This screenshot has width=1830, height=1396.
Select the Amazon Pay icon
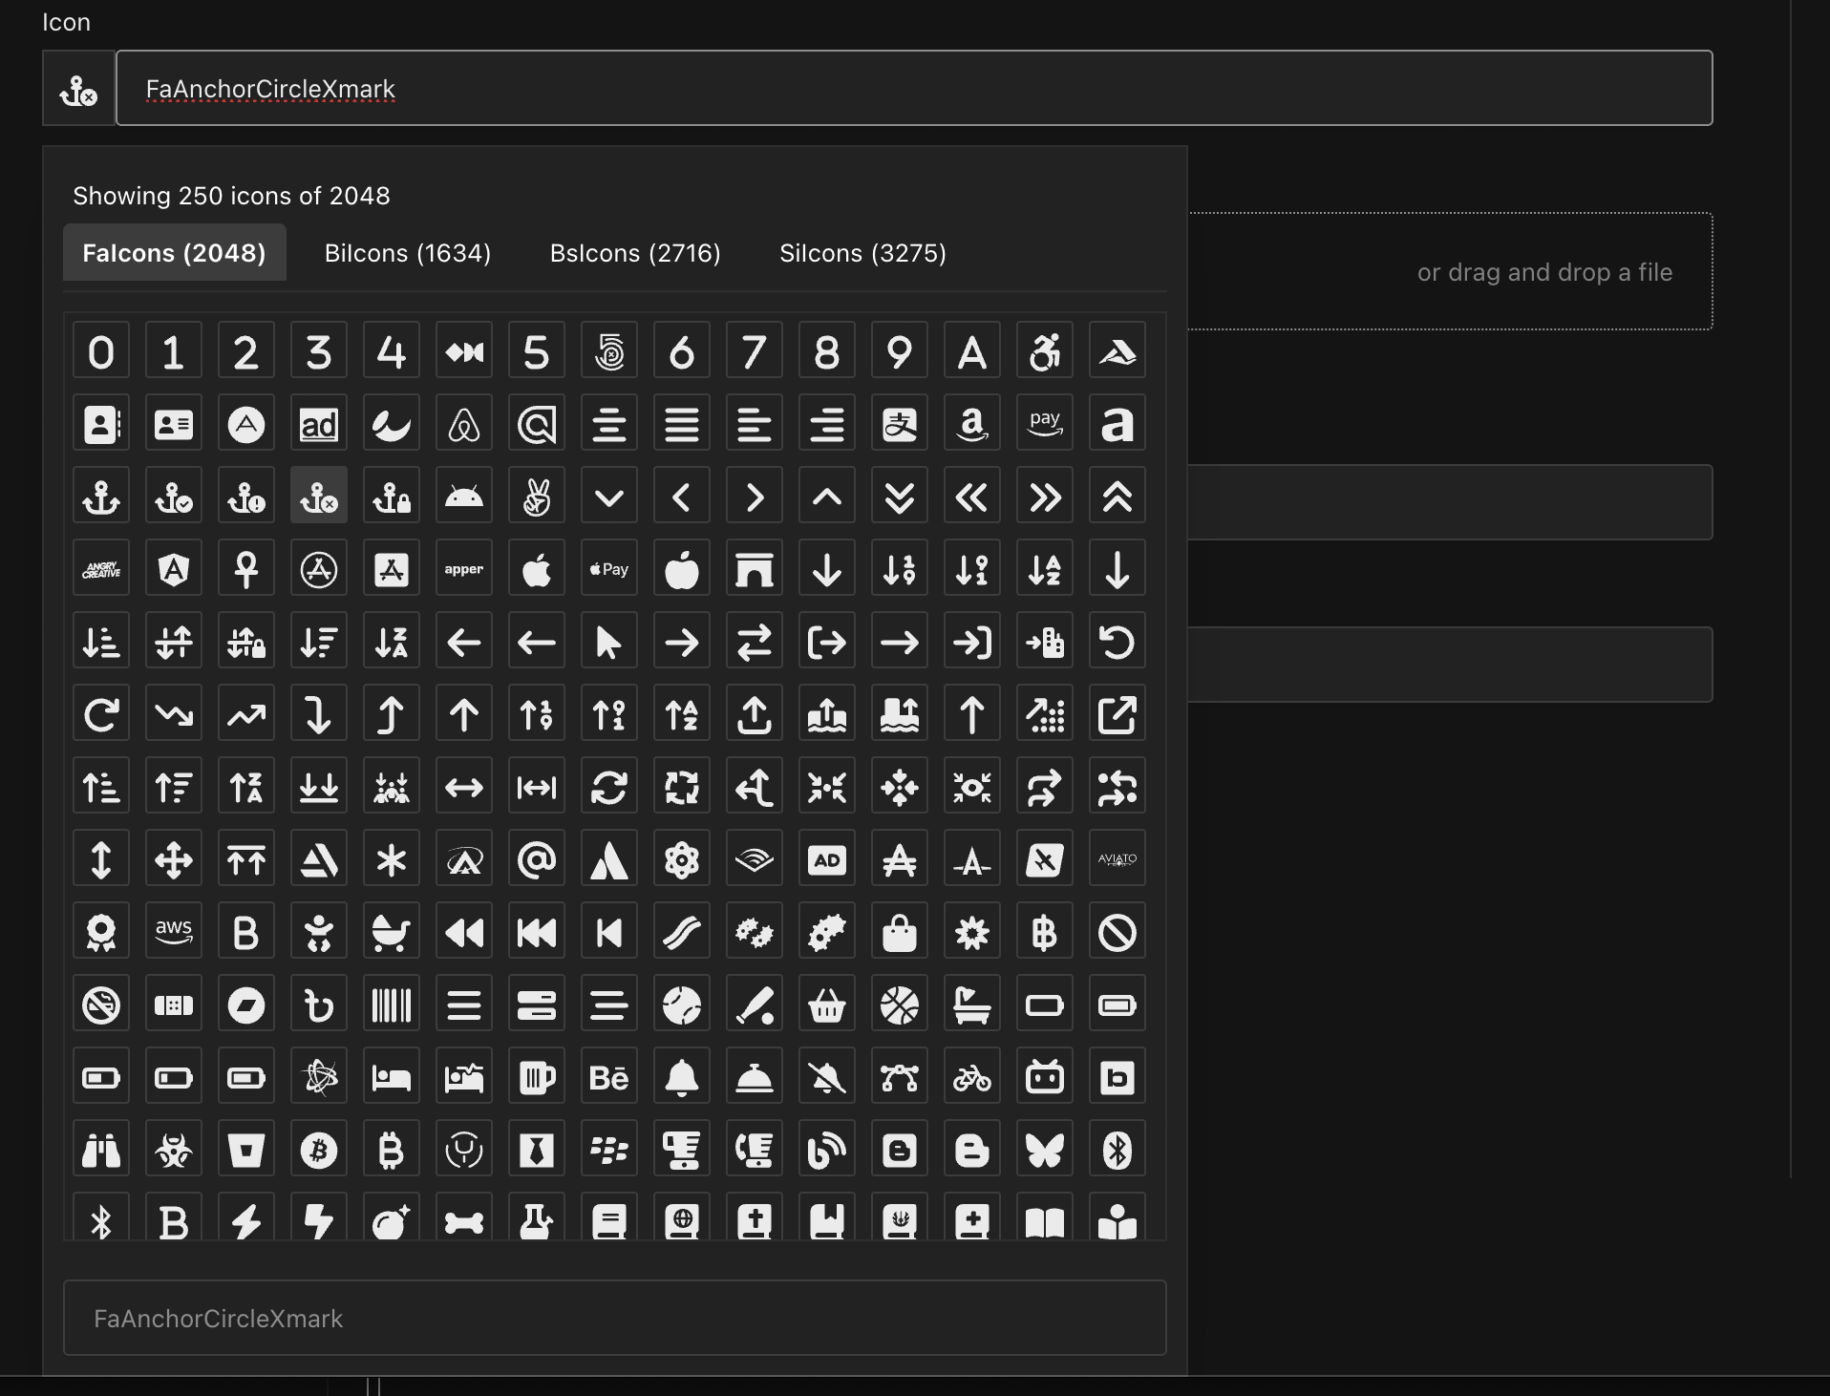click(1044, 423)
